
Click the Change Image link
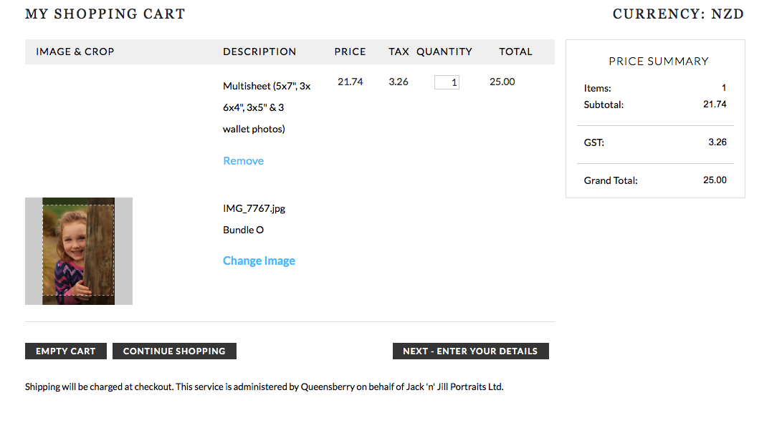click(259, 261)
